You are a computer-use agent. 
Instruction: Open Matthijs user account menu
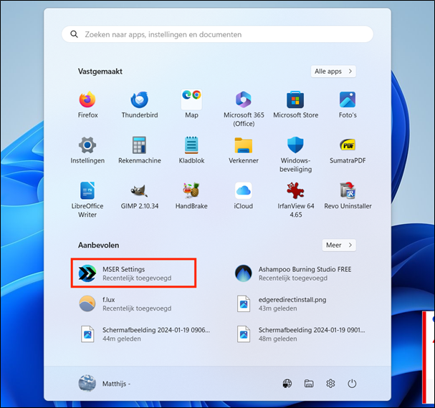(x=105, y=384)
